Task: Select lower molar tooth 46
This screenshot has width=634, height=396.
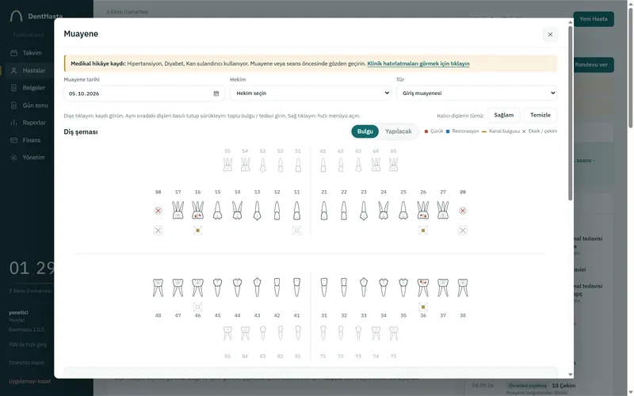Action: (197, 287)
